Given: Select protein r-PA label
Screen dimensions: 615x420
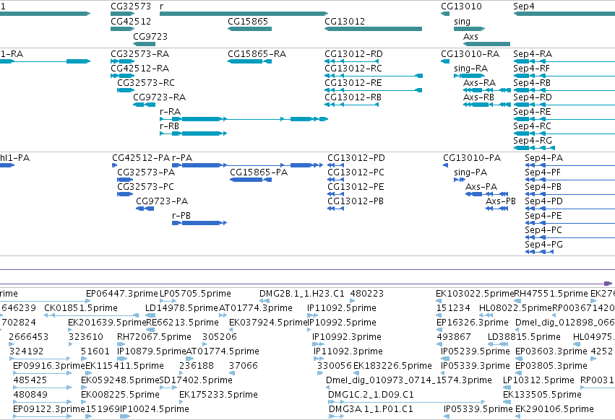Looking at the screenshot, I should [182, 158].
